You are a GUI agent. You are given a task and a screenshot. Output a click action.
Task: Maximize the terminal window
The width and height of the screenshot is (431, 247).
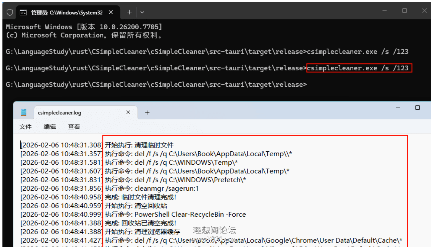[x=404, y=11]
